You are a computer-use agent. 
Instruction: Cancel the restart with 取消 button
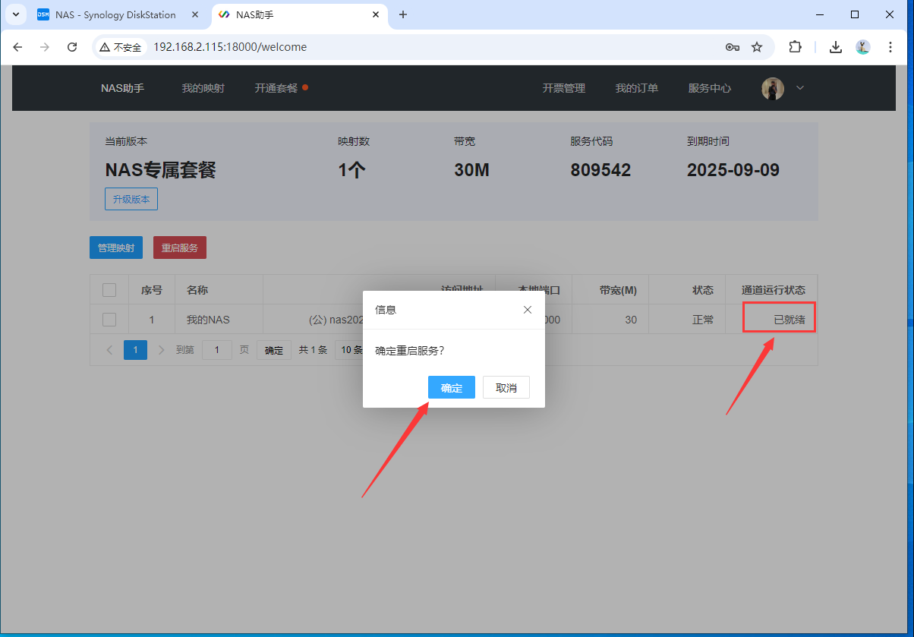506,387
